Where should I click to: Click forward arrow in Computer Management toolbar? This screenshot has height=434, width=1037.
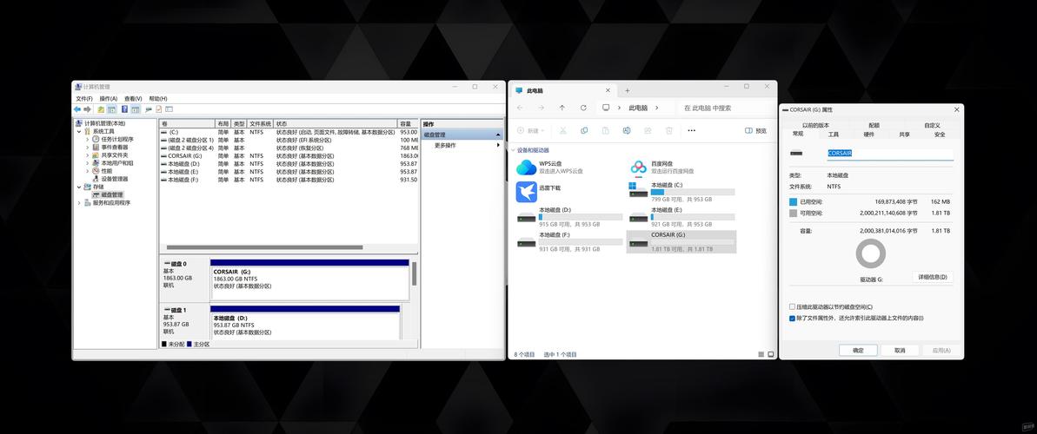pyautogui.click(x=87, y=109)
